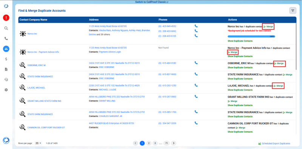The height and width of the screenshot is (149, 302).
Task: Click the 1-20 of 1405 count text
Action: point(52,143)
